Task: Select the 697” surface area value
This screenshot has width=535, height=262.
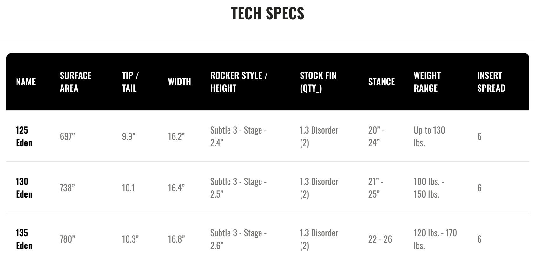Action: click(x=67, y=136)
